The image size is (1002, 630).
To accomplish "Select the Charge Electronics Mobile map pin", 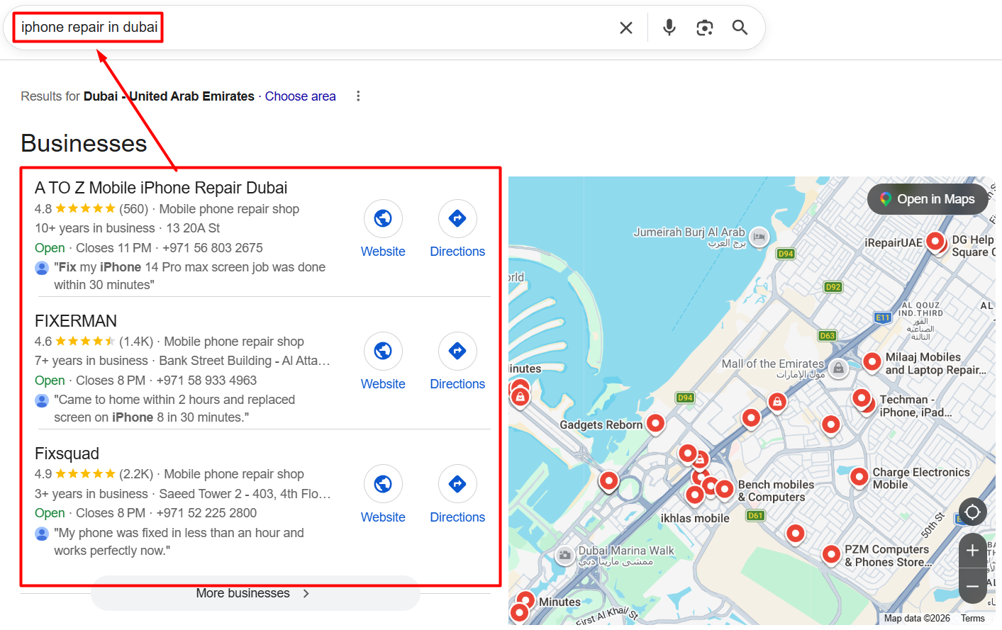I will [859, 477].
